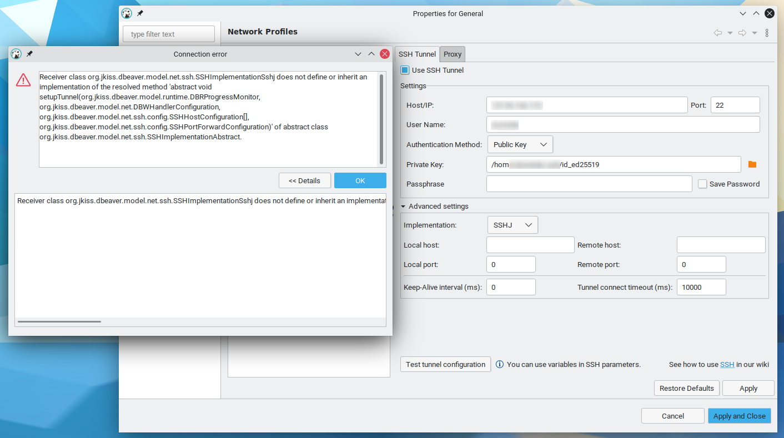The height and width of the screenshot is (438, 784).
Task: Toggle the pin icon on Connection error dialog
Action: pyautogui.click(x=29, y=53)
